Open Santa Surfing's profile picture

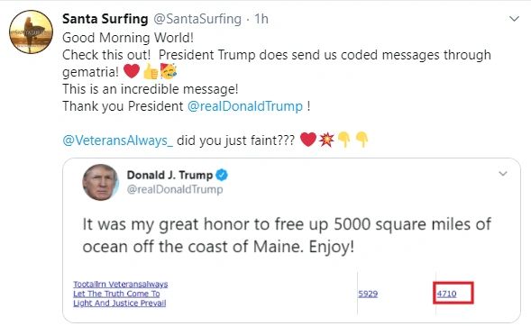(x=31, y=32)
